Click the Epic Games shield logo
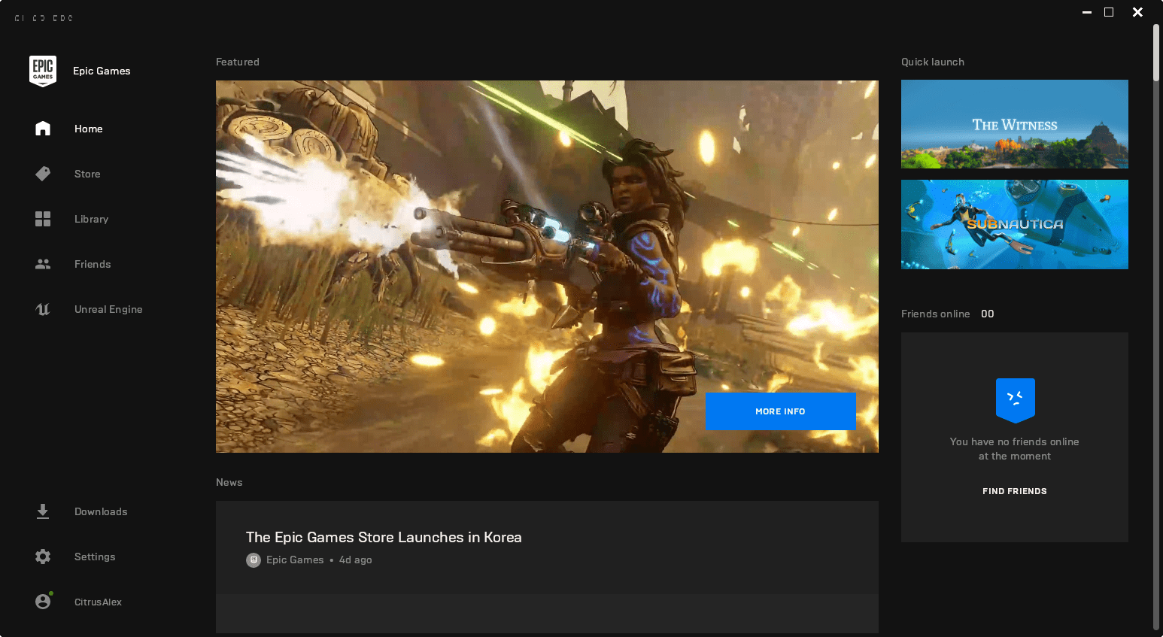This screenshot has height=637, width=1163. pos(43,71)
